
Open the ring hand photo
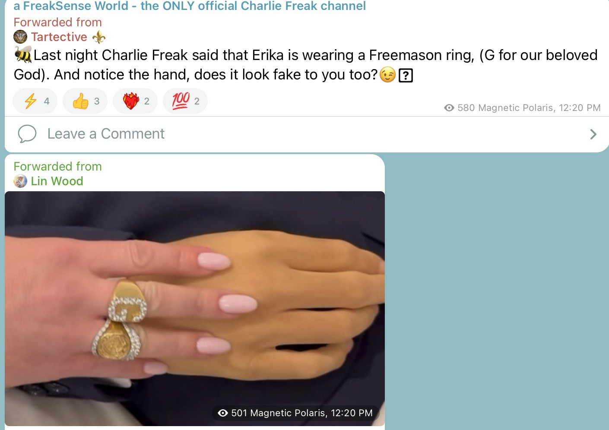pos(195,309)
